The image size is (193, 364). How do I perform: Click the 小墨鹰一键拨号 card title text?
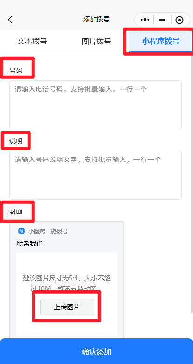pyautogui.click(x=48, y=231)
